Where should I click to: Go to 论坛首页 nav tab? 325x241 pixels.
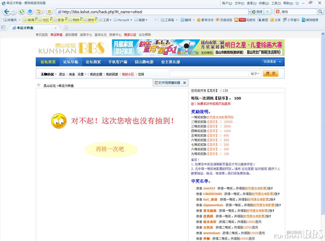(x=48, y=62)
